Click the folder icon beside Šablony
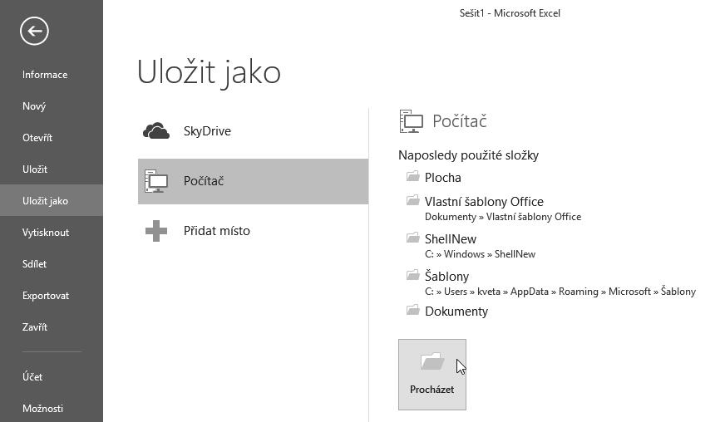The height and width of the screenshot is (422, 720). (x=412, y=276)
